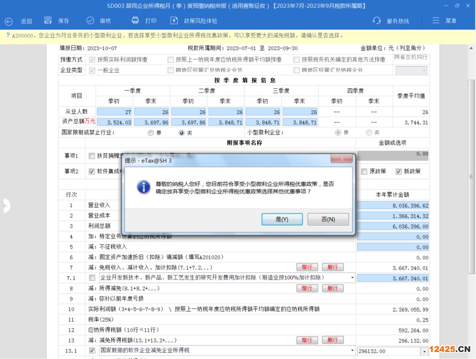
Task: Tick the 原政策 checkbox
Action: click(364, 171)
